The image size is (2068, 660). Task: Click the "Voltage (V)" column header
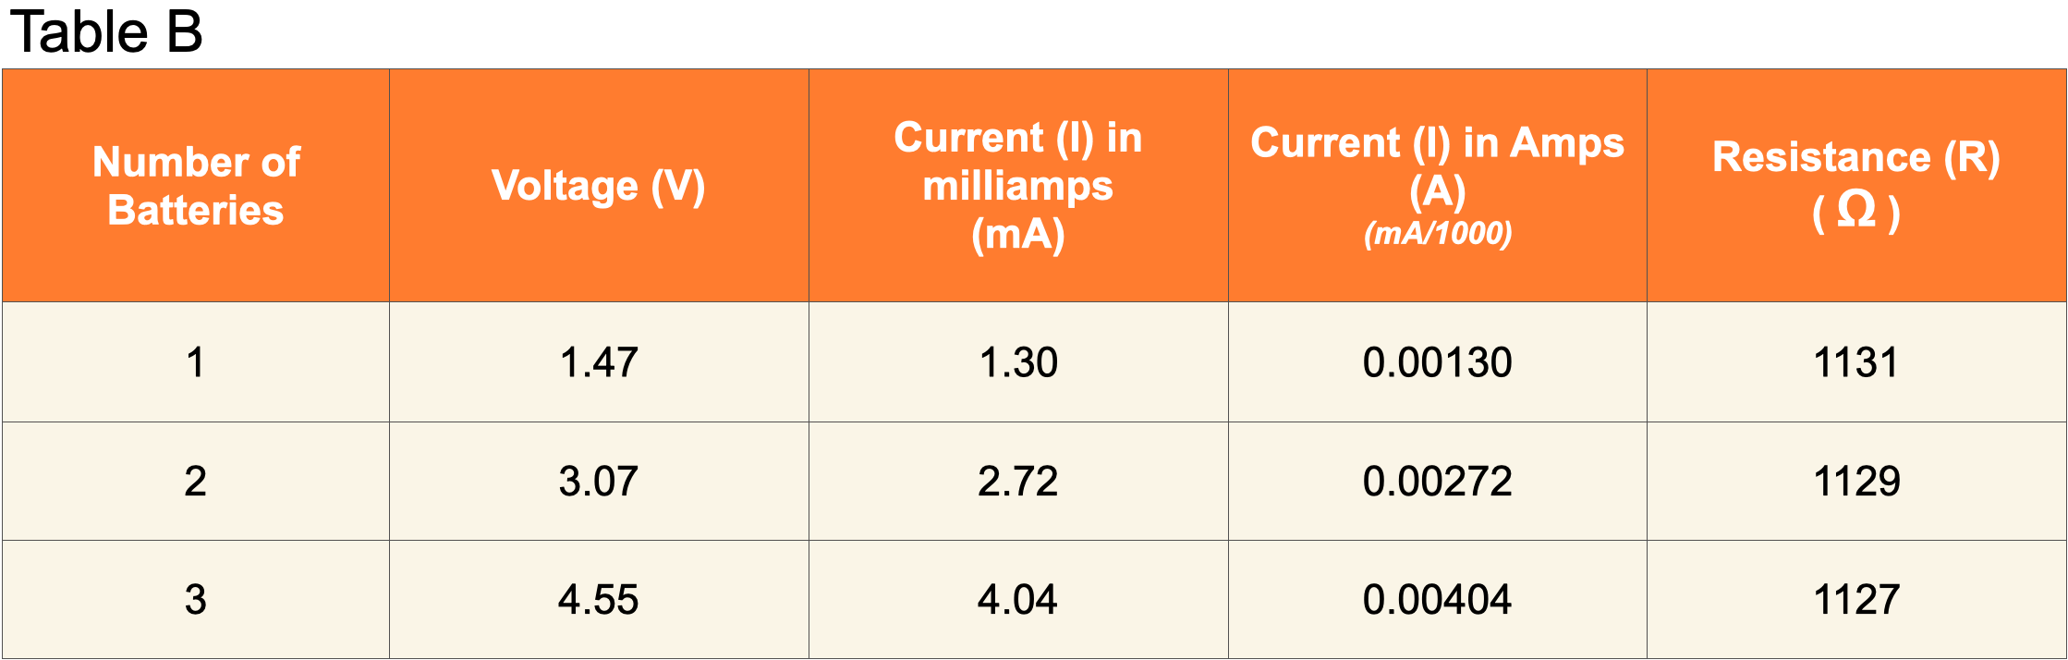pyautogui.click(x=599, y=186)
